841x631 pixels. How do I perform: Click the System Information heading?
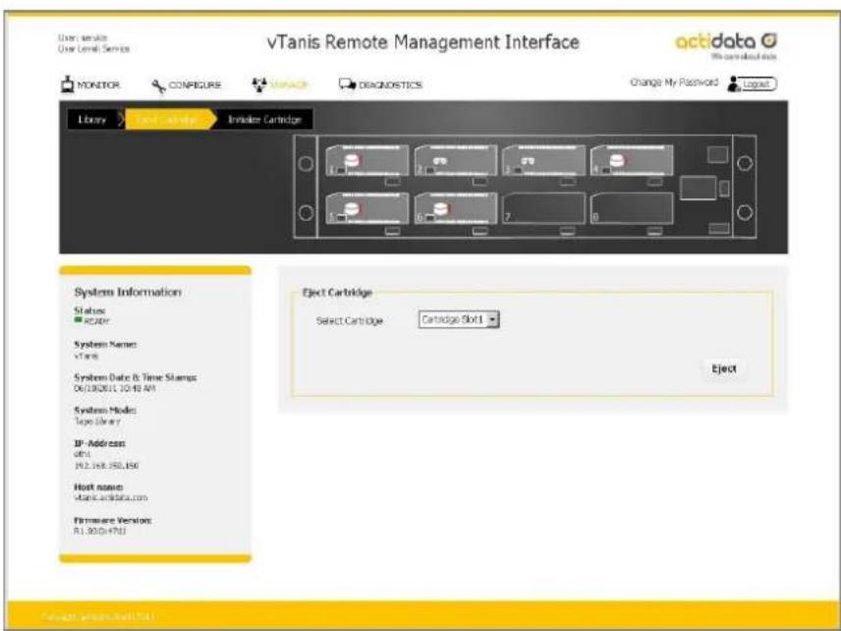[x=128, y=292]
